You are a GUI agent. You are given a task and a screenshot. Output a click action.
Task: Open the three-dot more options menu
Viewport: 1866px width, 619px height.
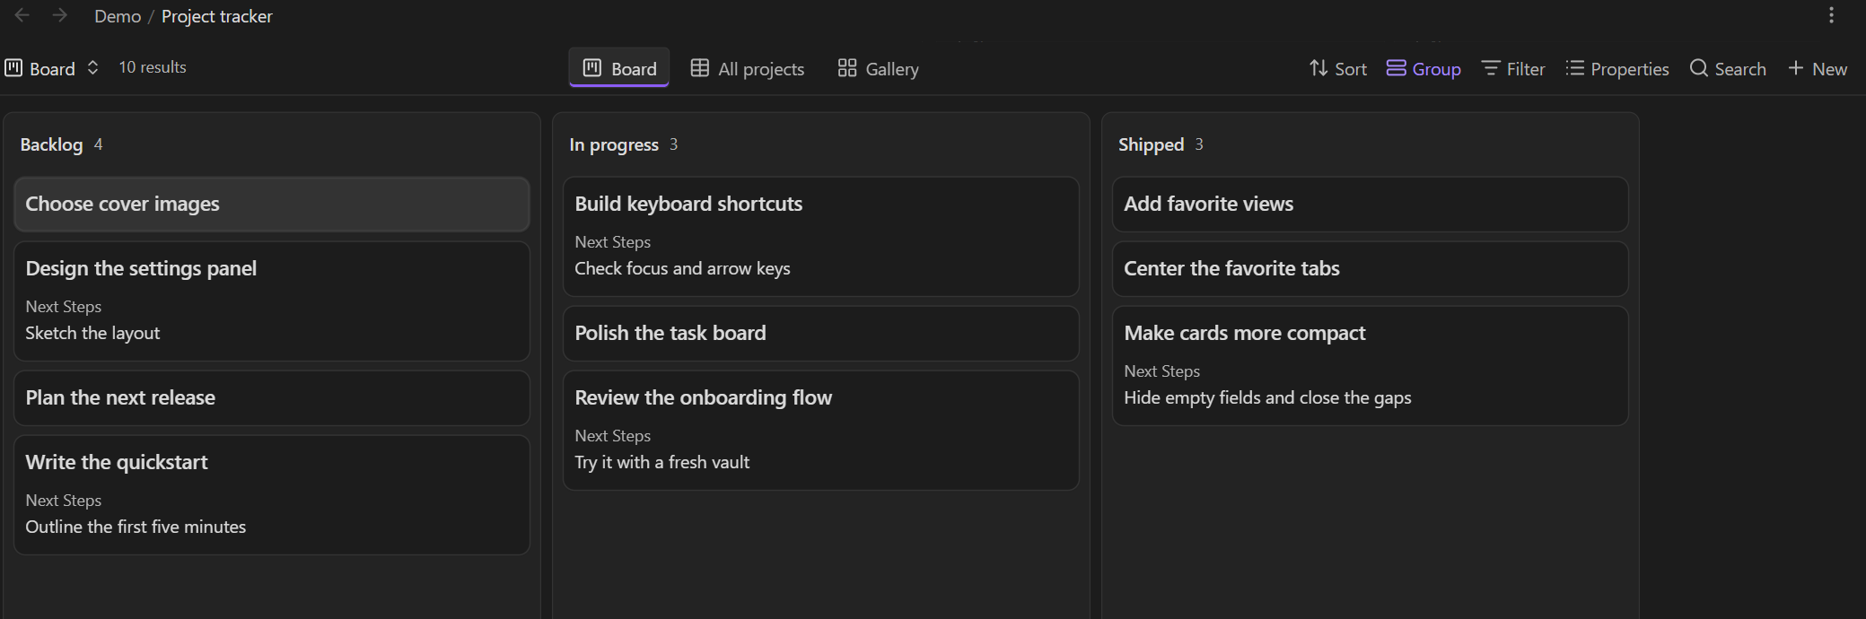click(x=1831, y=15)
